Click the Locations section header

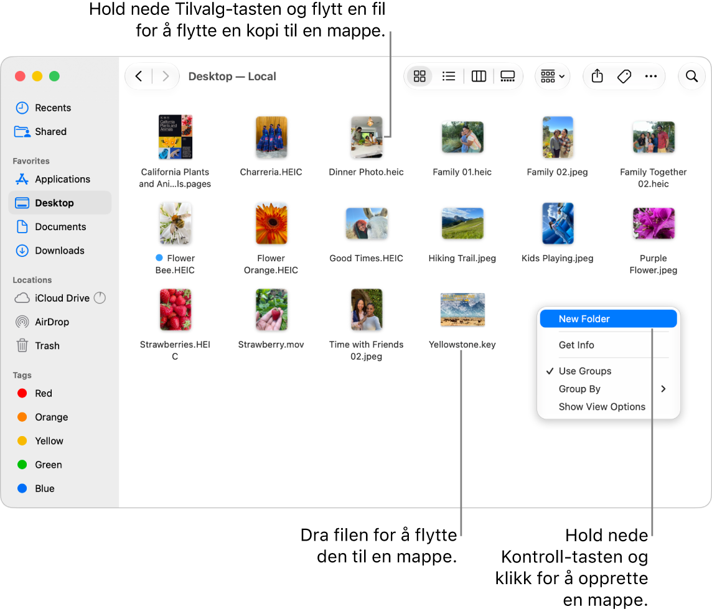(x=32, y=280)
